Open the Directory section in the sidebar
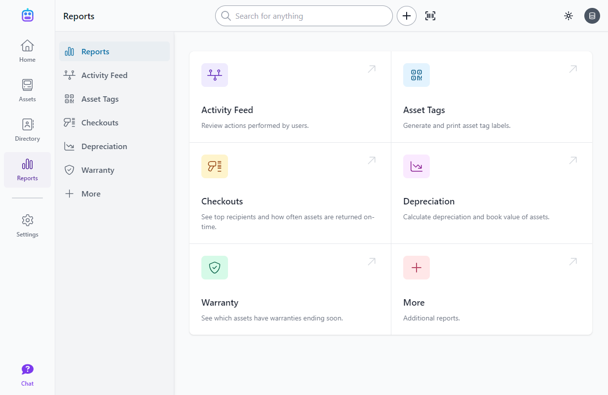 [27, 129]
